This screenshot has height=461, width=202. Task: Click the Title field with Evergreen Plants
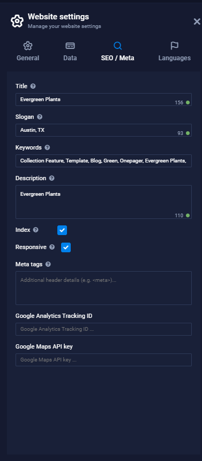coord(103,100)
